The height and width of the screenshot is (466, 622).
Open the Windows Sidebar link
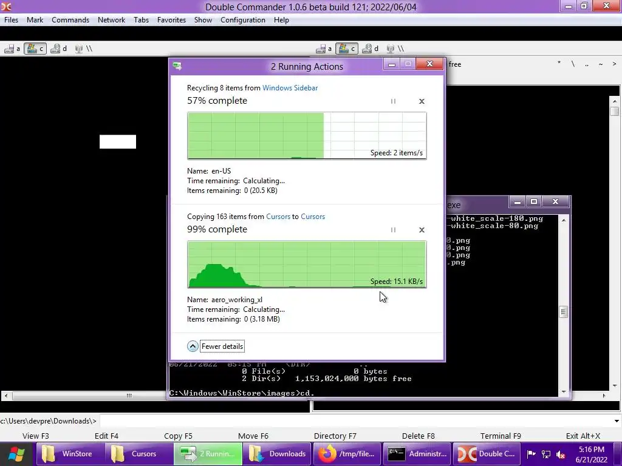pos(290,88)
